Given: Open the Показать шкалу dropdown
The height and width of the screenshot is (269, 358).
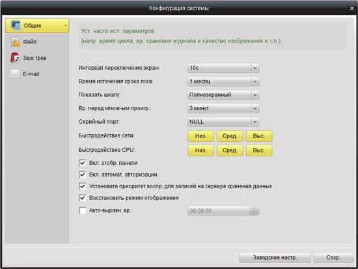Looking at the screenshot, I should click(x=223, y=95).
